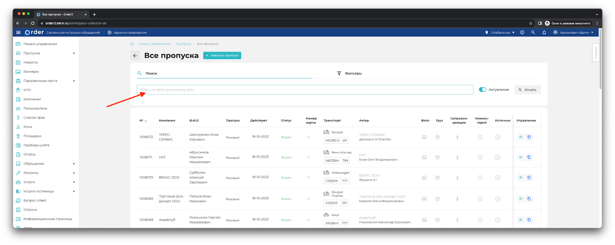Toggle the Актуальные switch off
This screenshot has width=615, height=245.
(x=482, y=89)
